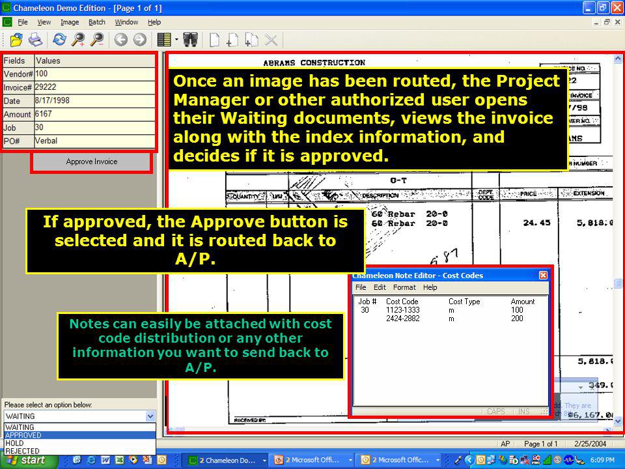The height and width of the screenshot is (469, 625).
Task: Zoom out with the magnifier minus icon
Action: coord(97,40)
